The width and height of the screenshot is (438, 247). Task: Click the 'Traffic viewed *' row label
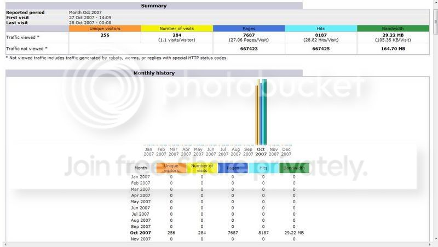point(22,37)
